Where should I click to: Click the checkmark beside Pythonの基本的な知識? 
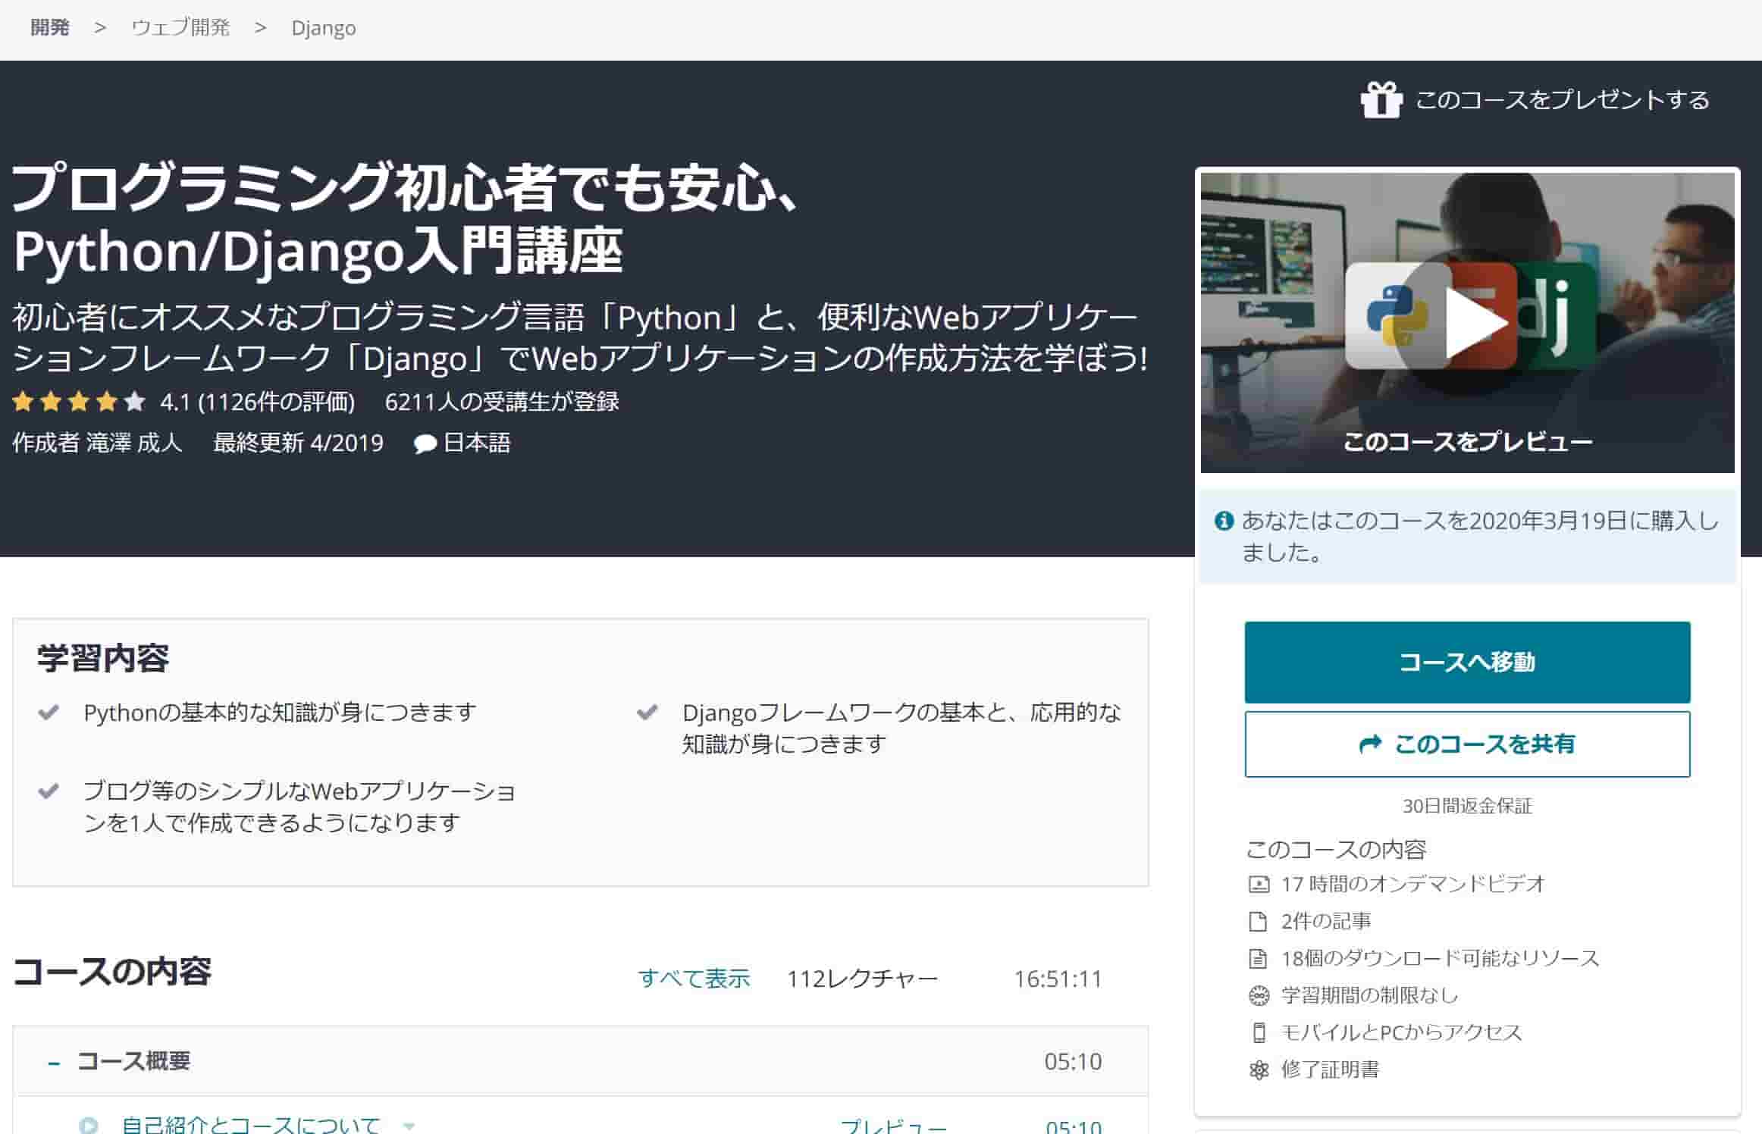pos(49,713)
